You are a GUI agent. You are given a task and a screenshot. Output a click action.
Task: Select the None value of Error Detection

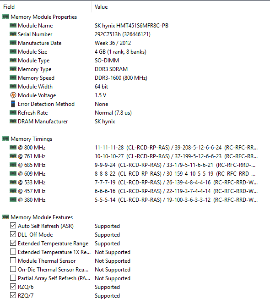pos(102,104)
